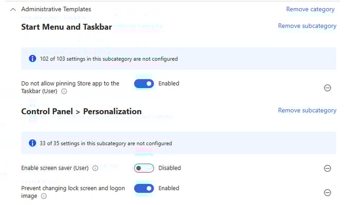Remove the Enable screen saver setting
The image size is (344, 205).
[327, 168]
